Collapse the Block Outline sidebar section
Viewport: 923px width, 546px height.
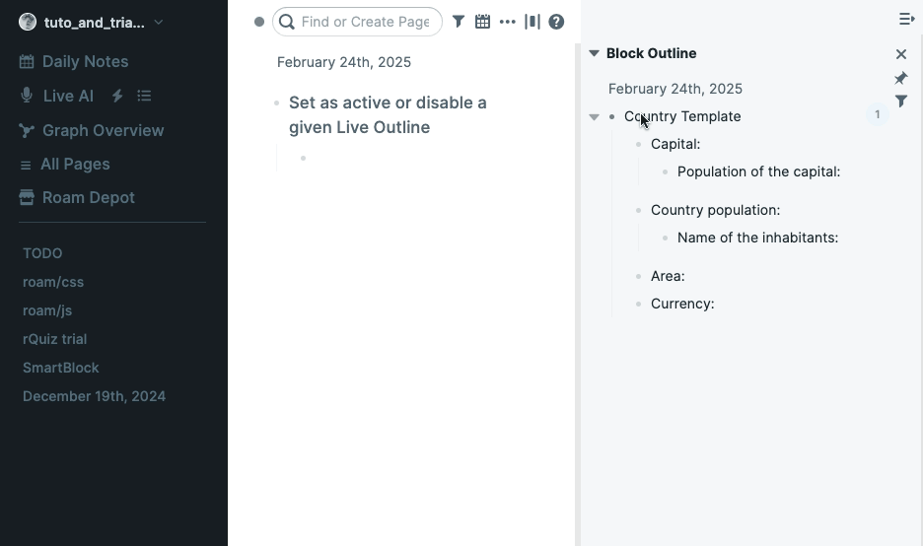pos(594,53)
